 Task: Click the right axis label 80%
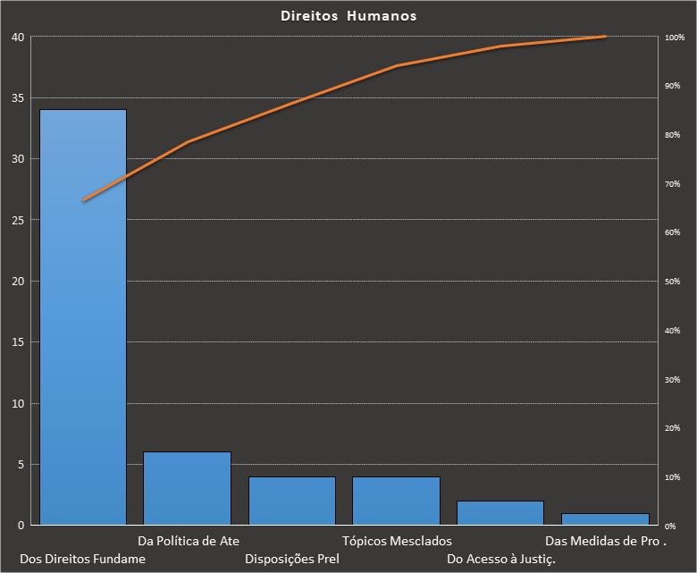pyautogui.click(x=672, y=135)
